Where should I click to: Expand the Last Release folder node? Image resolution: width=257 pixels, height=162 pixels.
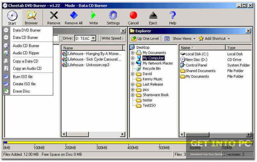pyautogui.click(x=133, y=85)
